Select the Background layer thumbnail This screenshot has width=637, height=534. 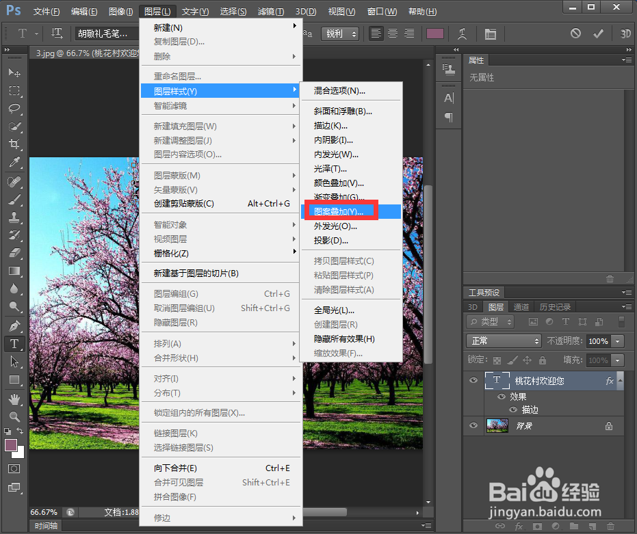tap(496, 425)
